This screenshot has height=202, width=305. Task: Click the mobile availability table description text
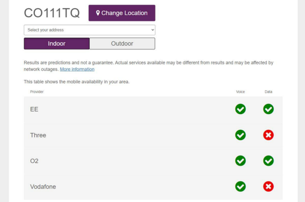click(x=77, y=82)
